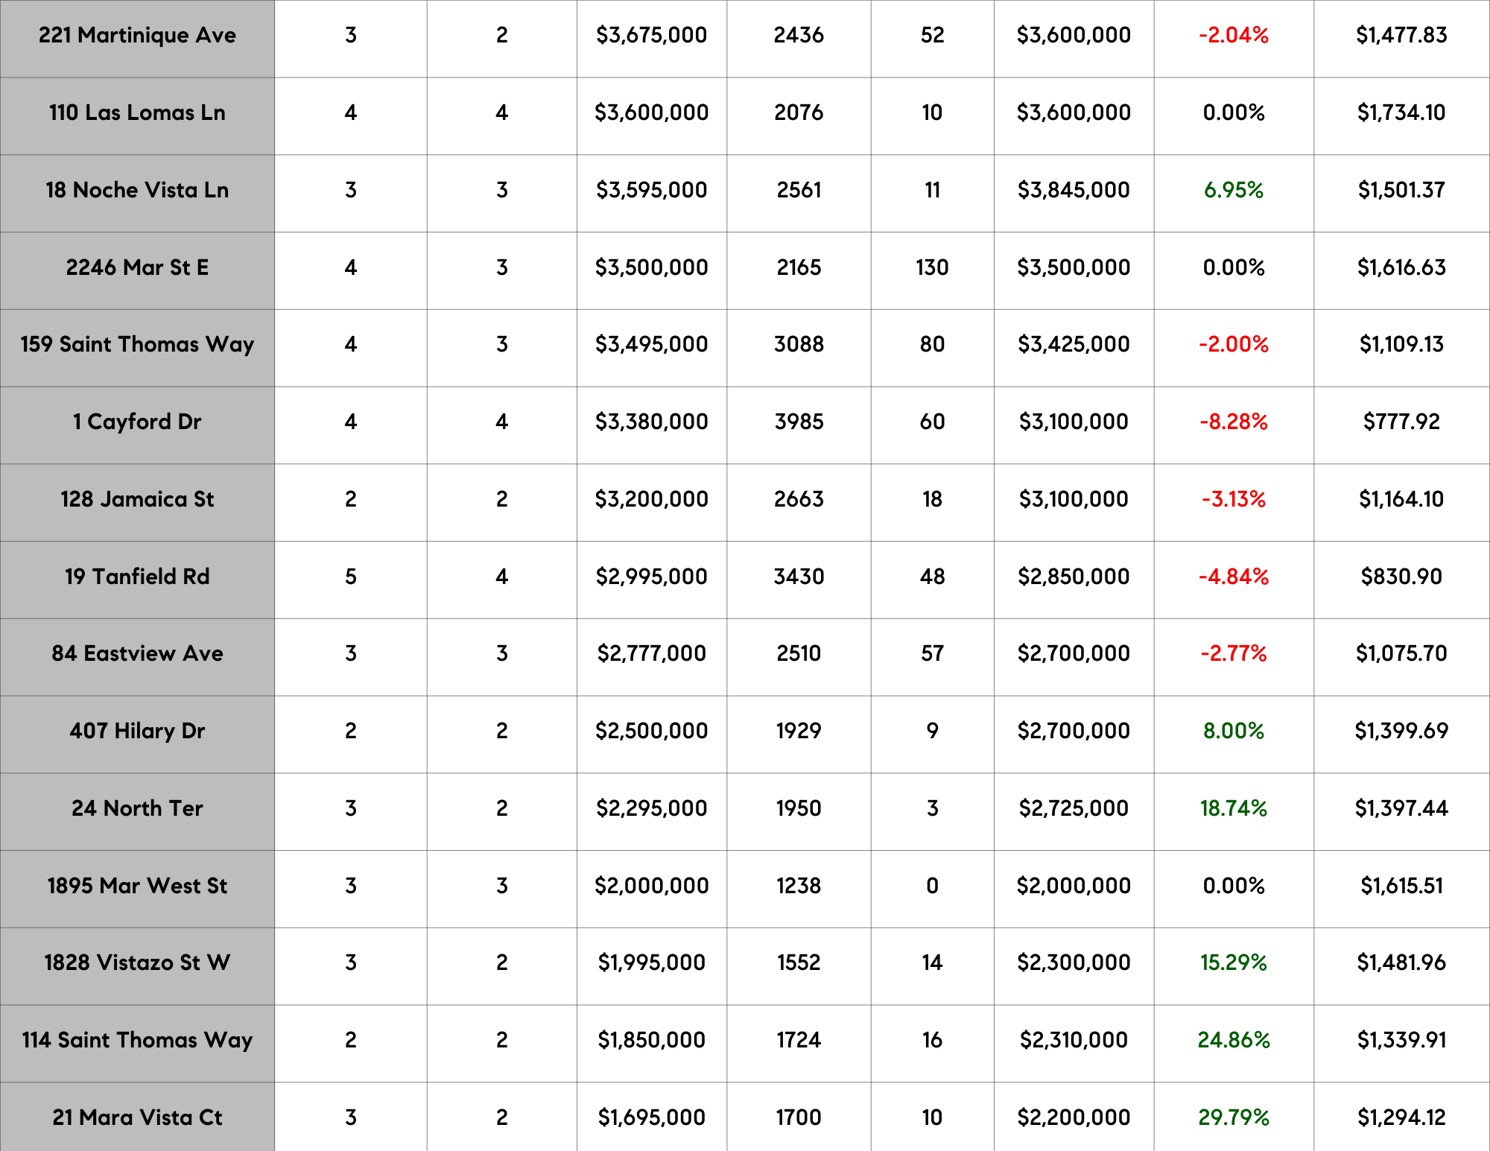Viewport: 1490px width, 1151px height.
Task: Click the 18 Noche Vista Ln address
Action: (x=137, y=190)
